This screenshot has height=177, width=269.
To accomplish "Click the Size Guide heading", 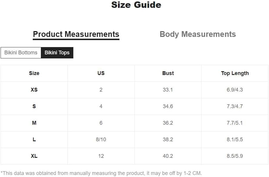I will coord(136,5).
